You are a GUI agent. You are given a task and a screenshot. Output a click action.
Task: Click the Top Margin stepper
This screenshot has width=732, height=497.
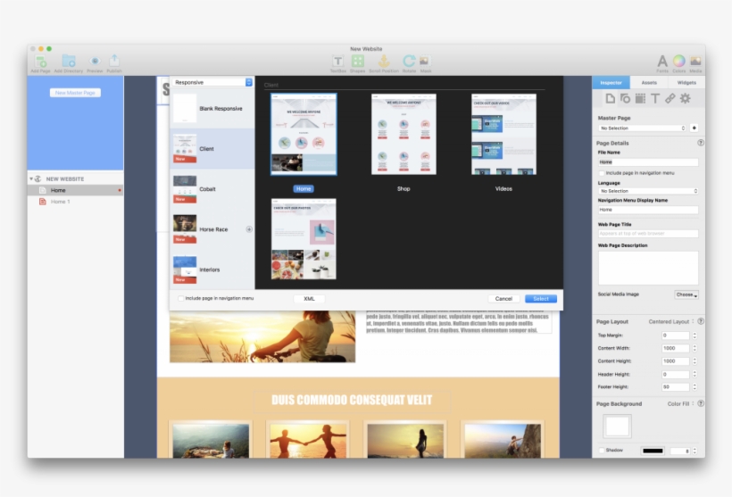[695, 335]
